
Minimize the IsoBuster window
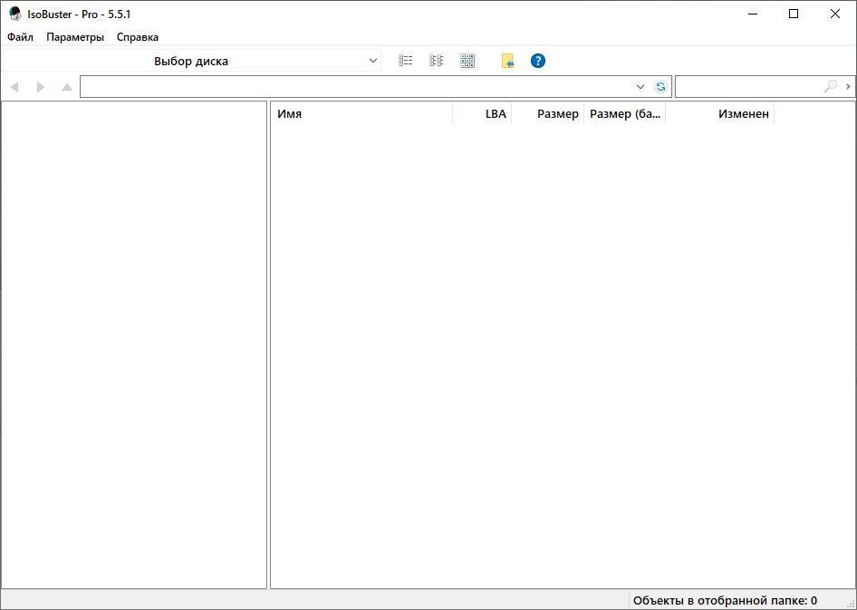[x=753, y=15]
